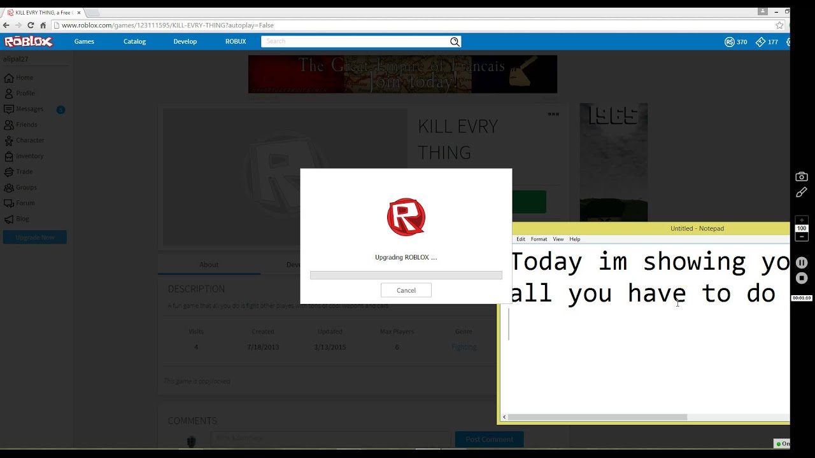Click the browser forward arrow
815x458 pixels.
coord(18,25)
